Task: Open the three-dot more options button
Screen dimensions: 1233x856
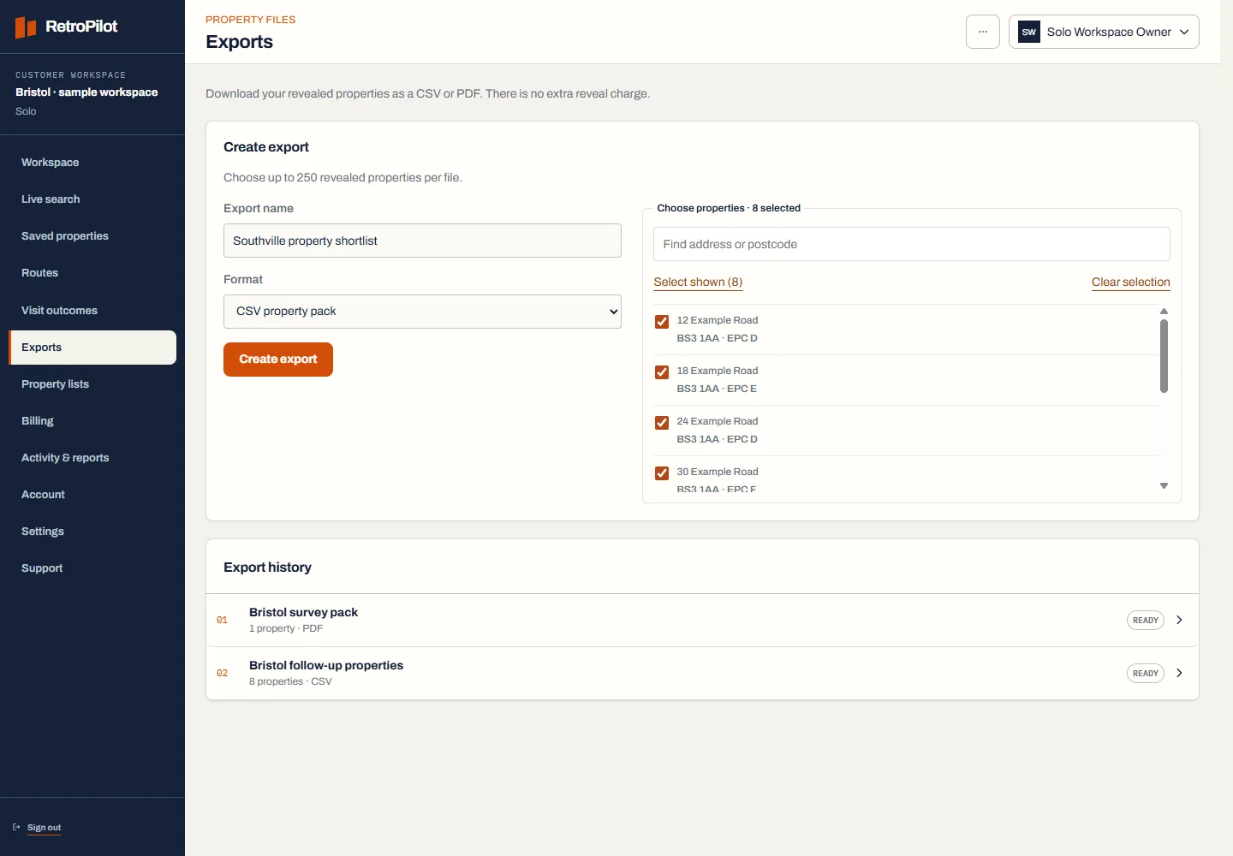Action: click(983, 32)
